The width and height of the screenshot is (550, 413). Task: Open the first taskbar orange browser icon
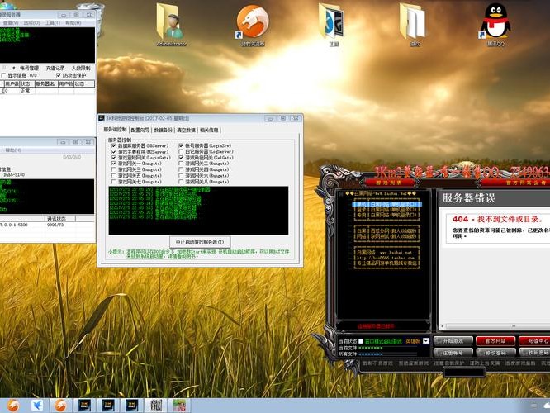tap(13, 406)
